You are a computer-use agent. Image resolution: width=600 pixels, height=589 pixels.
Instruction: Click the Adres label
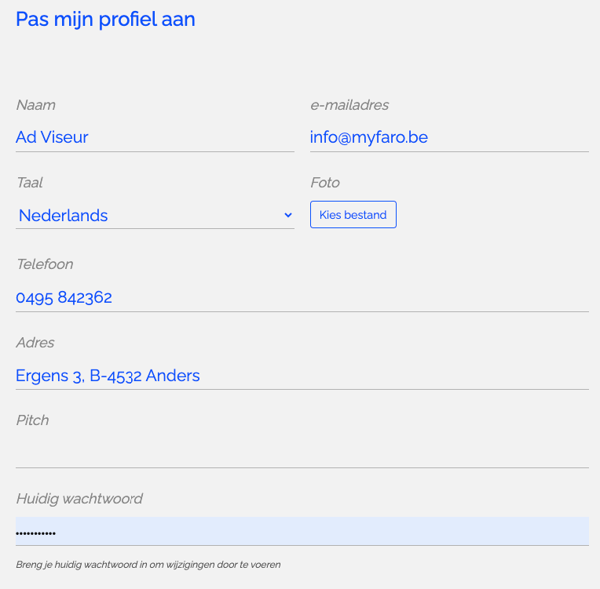[x=35, y=343]
